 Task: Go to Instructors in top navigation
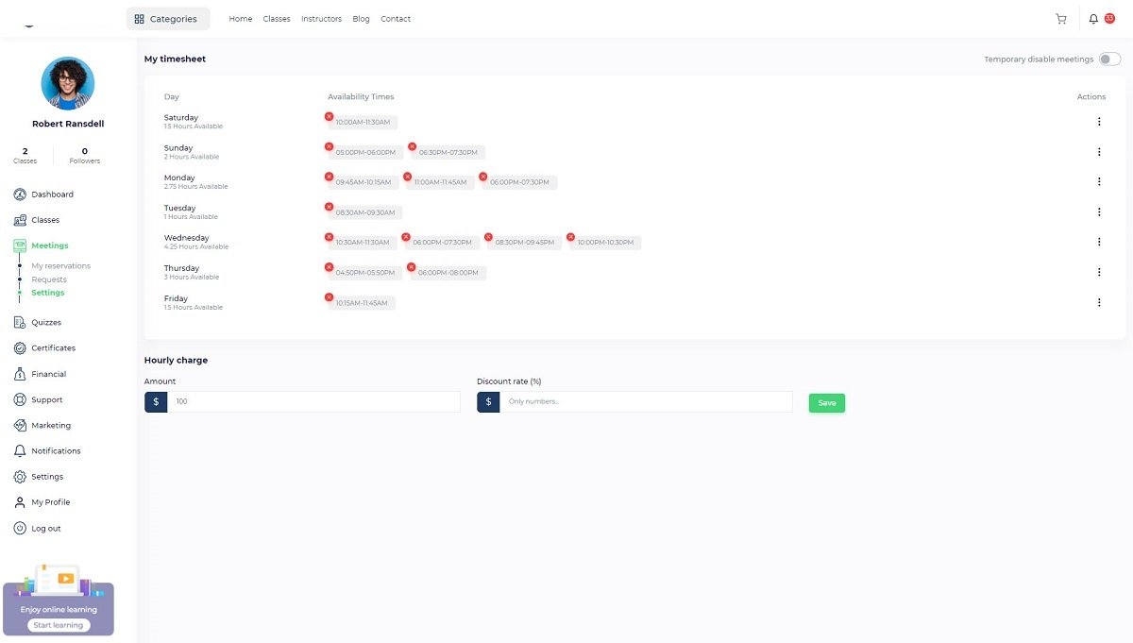(321, 19)
